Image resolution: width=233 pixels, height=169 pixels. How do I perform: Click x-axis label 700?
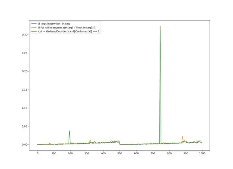tap(153, 153)
